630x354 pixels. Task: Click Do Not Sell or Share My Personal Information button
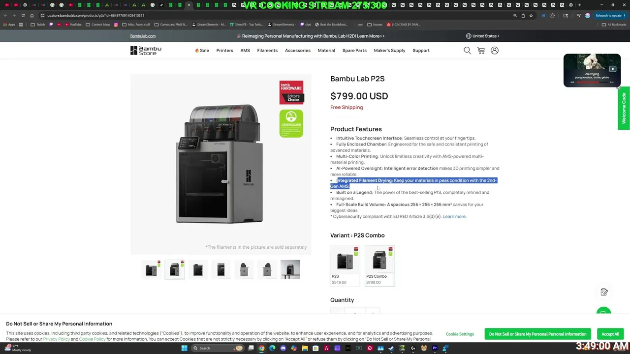point(537,334)
